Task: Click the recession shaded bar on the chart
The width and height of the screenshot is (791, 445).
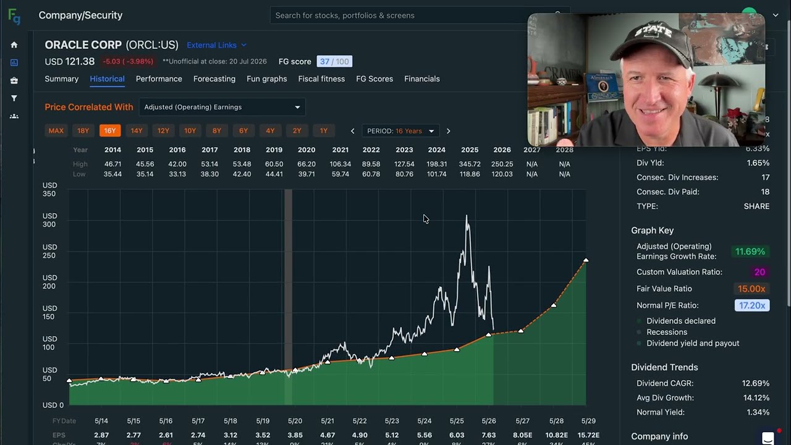Action: click(x=288, y=297)
